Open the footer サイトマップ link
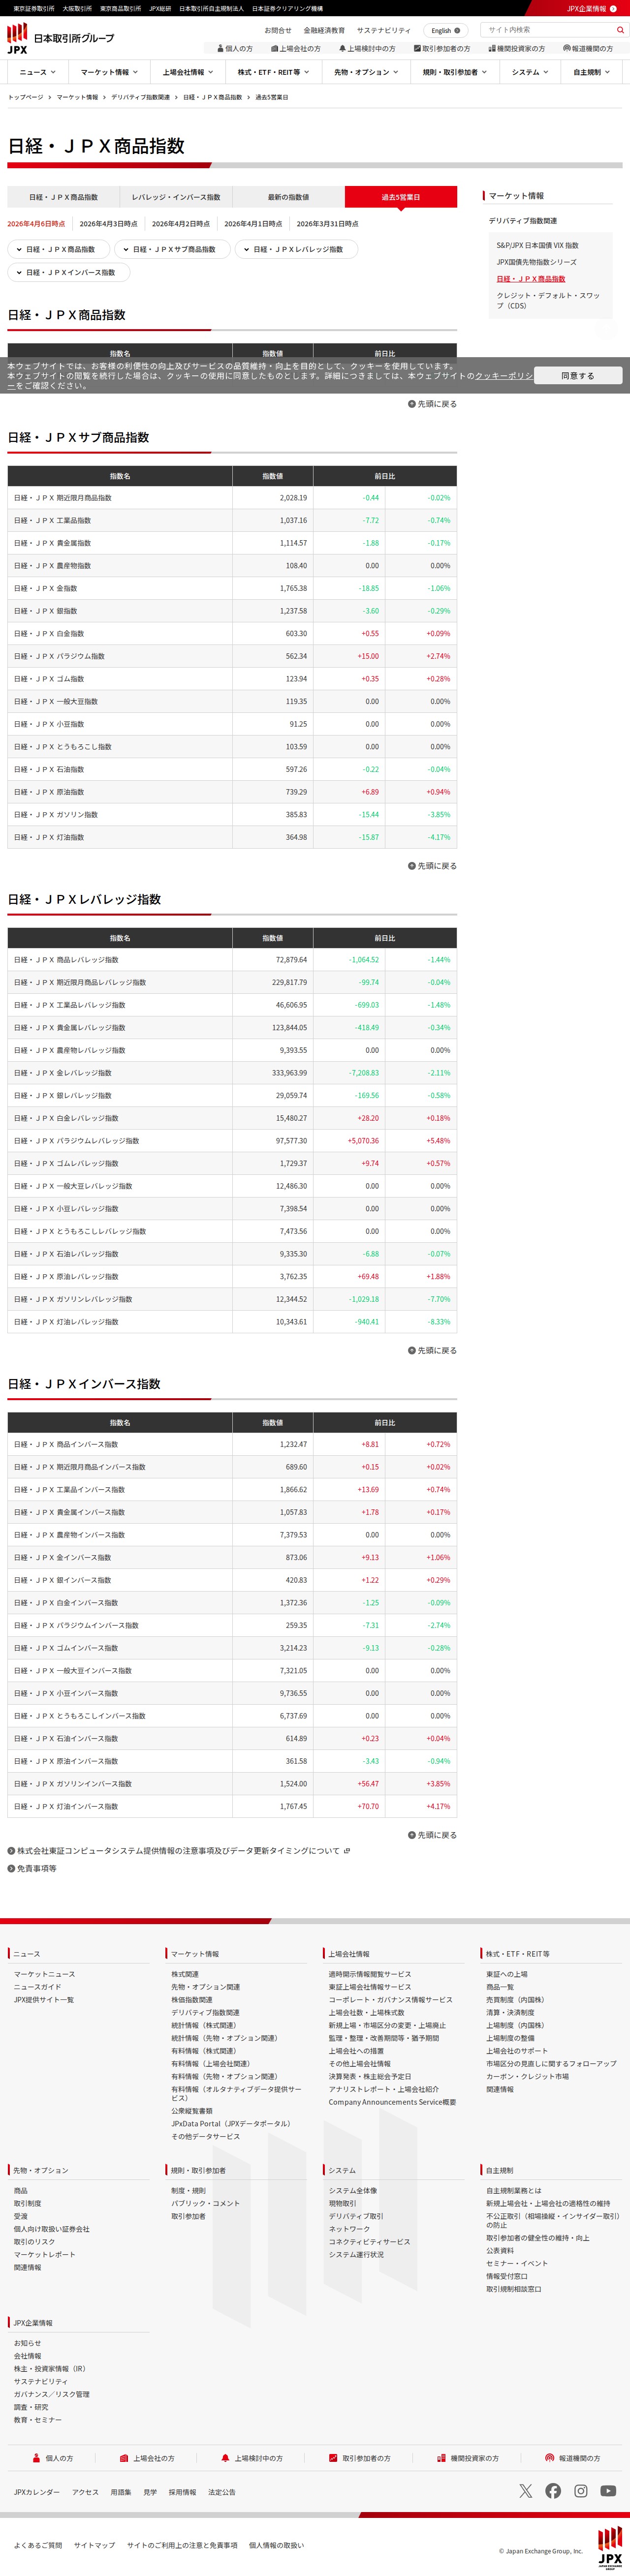 (94, 2545)
